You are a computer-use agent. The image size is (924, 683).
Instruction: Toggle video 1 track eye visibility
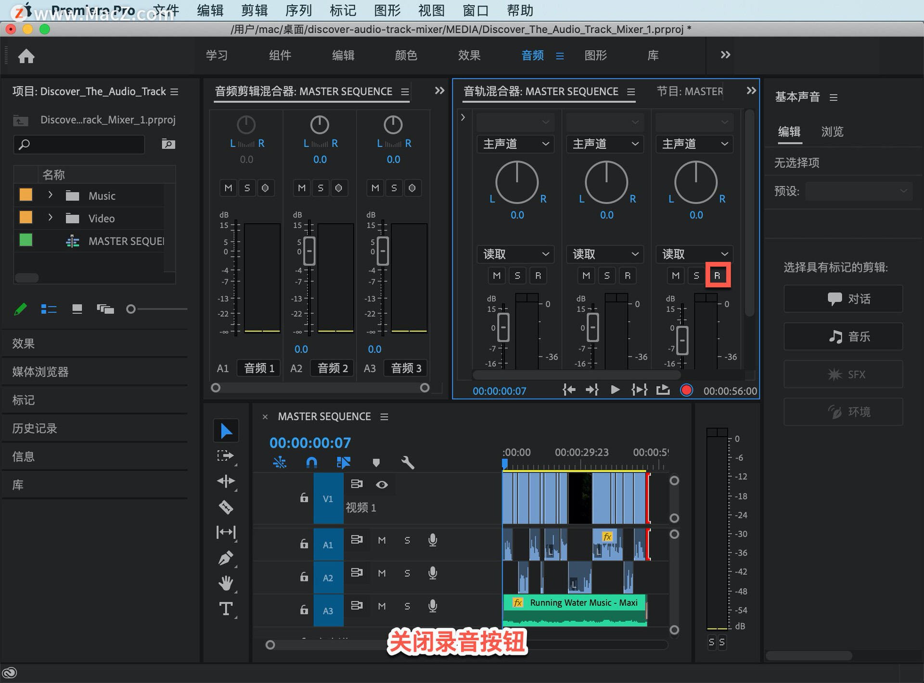[x=382, y=485]
